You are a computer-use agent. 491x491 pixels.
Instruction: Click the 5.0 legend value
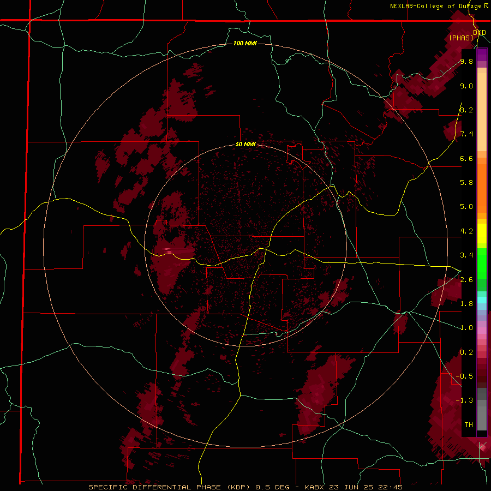coord(466,207)
